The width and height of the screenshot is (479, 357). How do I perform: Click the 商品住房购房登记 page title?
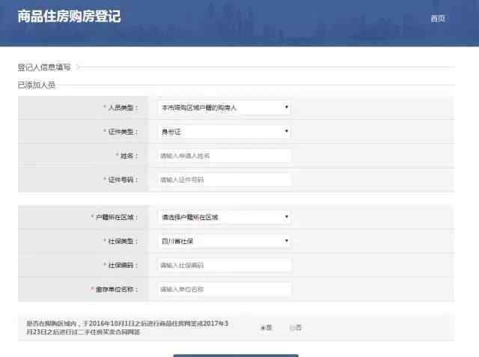click(x=69, y=16)
